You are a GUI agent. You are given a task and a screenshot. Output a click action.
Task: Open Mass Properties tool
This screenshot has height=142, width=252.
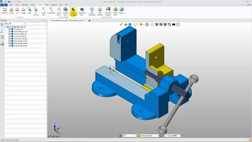pos(92,11)
